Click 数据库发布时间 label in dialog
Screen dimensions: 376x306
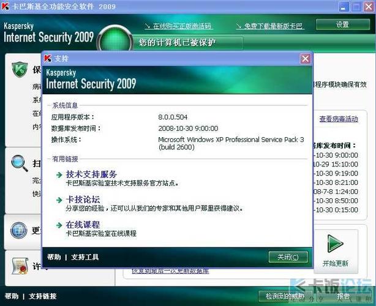point(76,129)
